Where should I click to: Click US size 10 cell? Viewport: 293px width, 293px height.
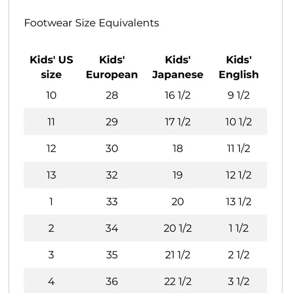(x=51, y=95)
